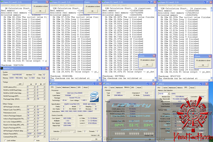Enable the Lock mchbar checkbox
The height and width of the screenshot is (142, 213).
pos(5,141)
